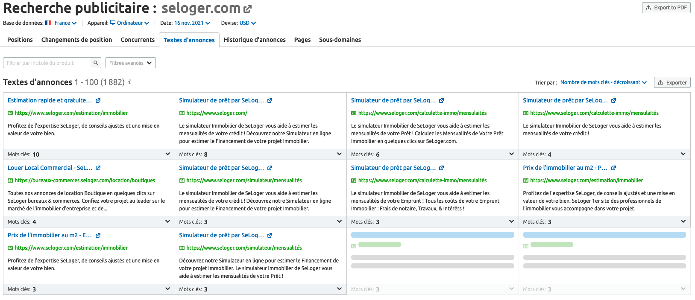Open external link icon beside Estimation rapide ad
The image size is (695, 300).
(x=98, y=101)
